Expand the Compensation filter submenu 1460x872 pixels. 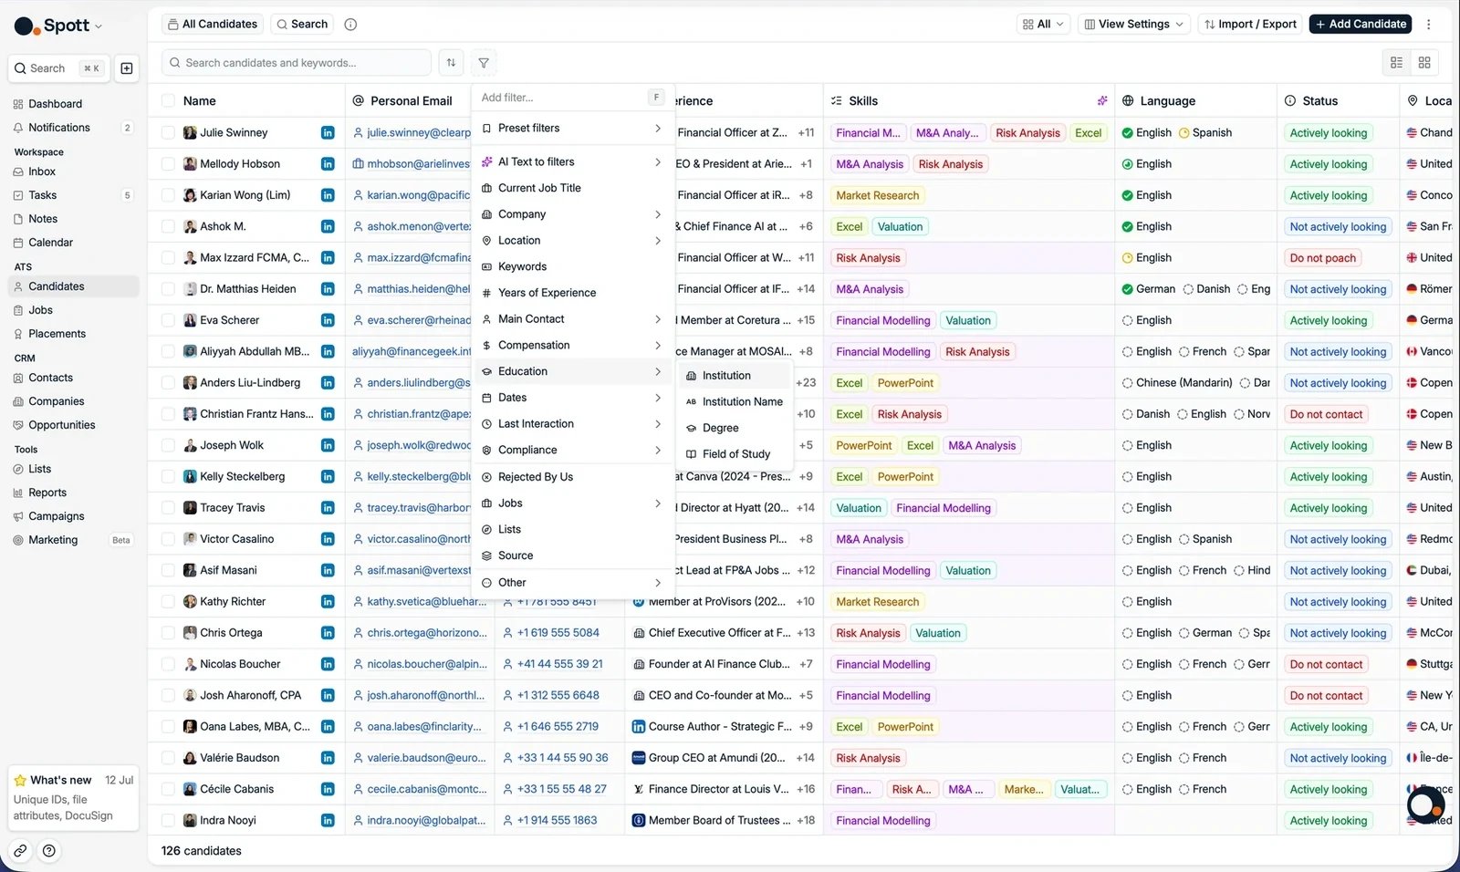(x=572, y=346)
